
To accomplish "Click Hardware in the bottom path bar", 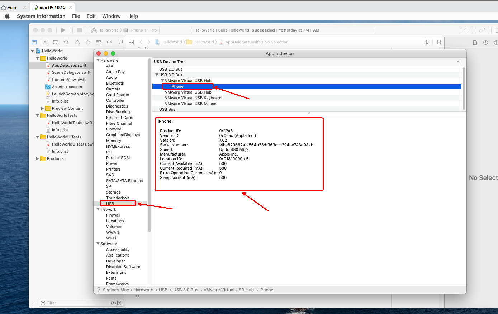I will [x=143, y=290].
